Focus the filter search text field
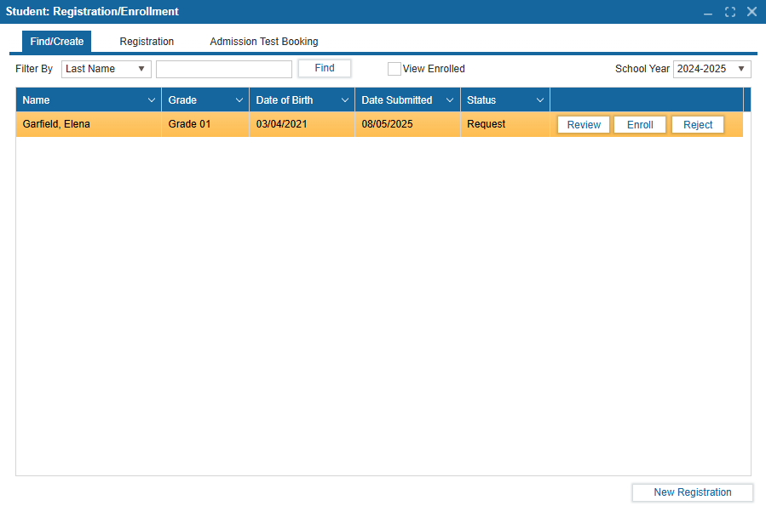Viewport: 766px width, 506px height. [224, 69]
